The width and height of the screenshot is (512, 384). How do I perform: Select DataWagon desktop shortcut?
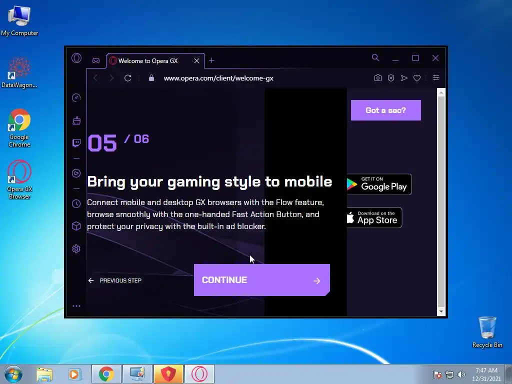click(19, 72)
